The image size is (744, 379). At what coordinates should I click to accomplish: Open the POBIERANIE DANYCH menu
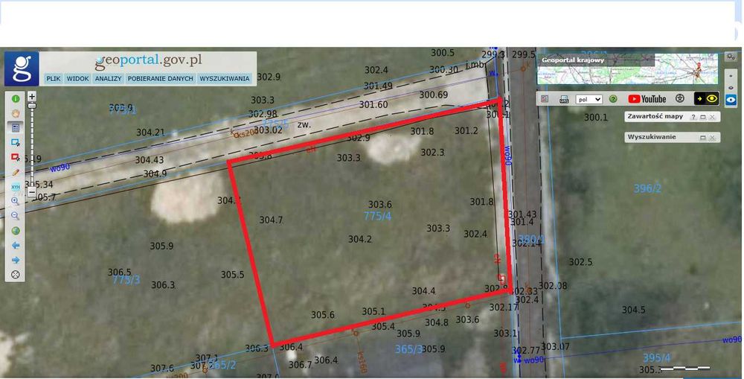pos(161,79)
